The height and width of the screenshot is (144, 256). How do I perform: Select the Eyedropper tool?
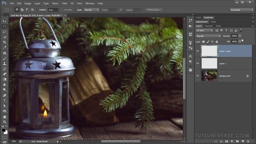(4, 47)
